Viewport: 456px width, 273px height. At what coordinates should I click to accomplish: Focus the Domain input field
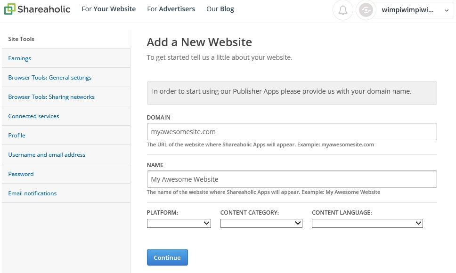coord(292,132)
